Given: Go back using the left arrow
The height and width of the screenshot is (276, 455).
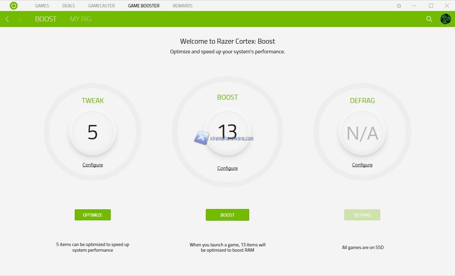Looking at the screenshot, I should 7,19.
